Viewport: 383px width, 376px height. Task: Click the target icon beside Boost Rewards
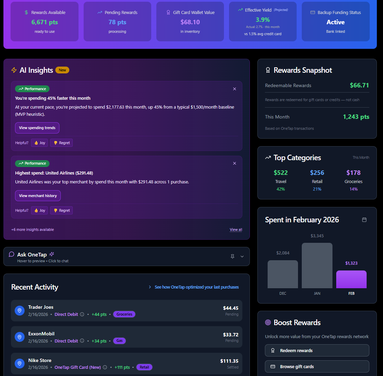click(x=267, y=322)
